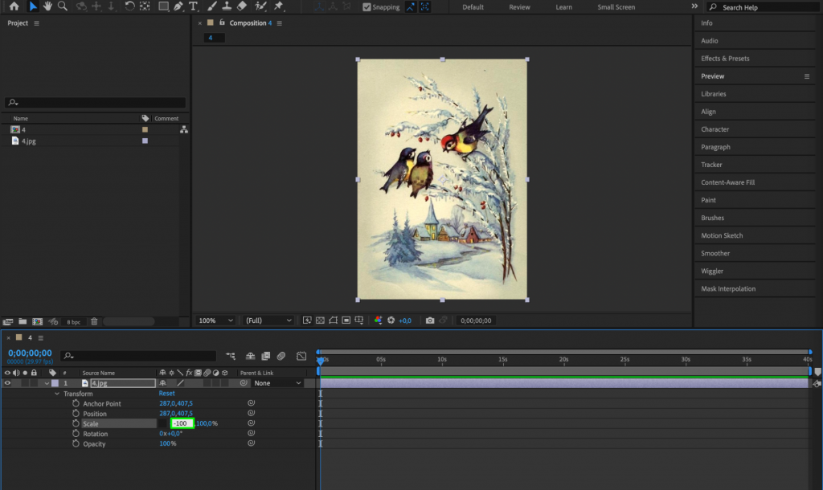Toggle the transparency grid in the viewer

[320, 321]
